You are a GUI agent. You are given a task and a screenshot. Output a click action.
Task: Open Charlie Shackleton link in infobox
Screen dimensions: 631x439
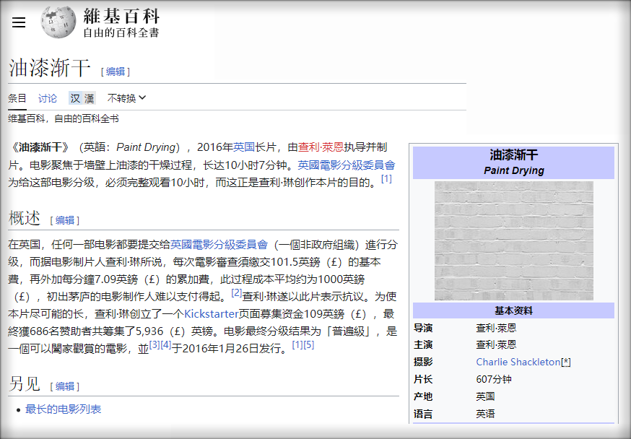point(518,362)
